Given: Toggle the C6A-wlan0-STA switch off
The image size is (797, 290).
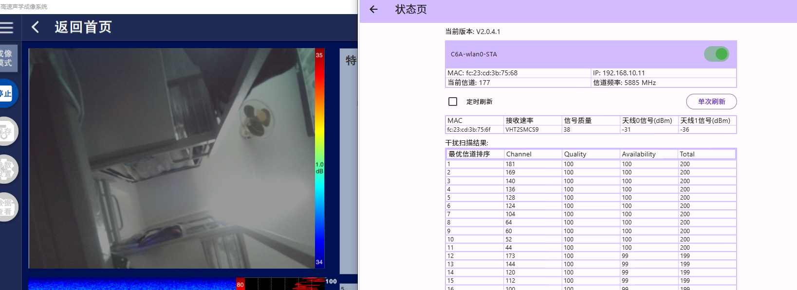Looking at the screenshot, I should click(717, 54).
